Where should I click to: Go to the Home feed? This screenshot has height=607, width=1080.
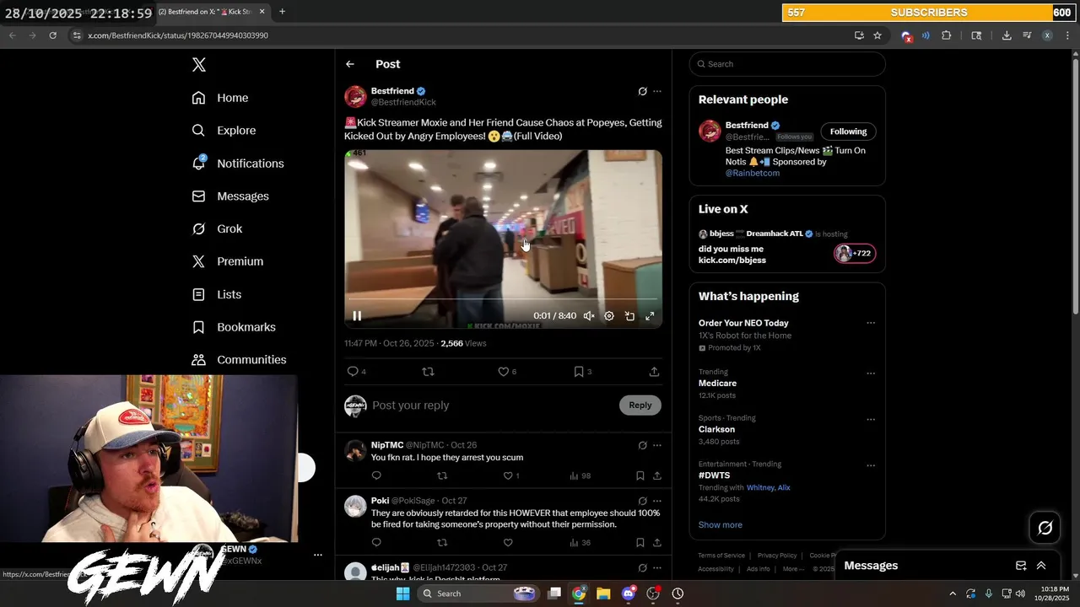(220, 98)
